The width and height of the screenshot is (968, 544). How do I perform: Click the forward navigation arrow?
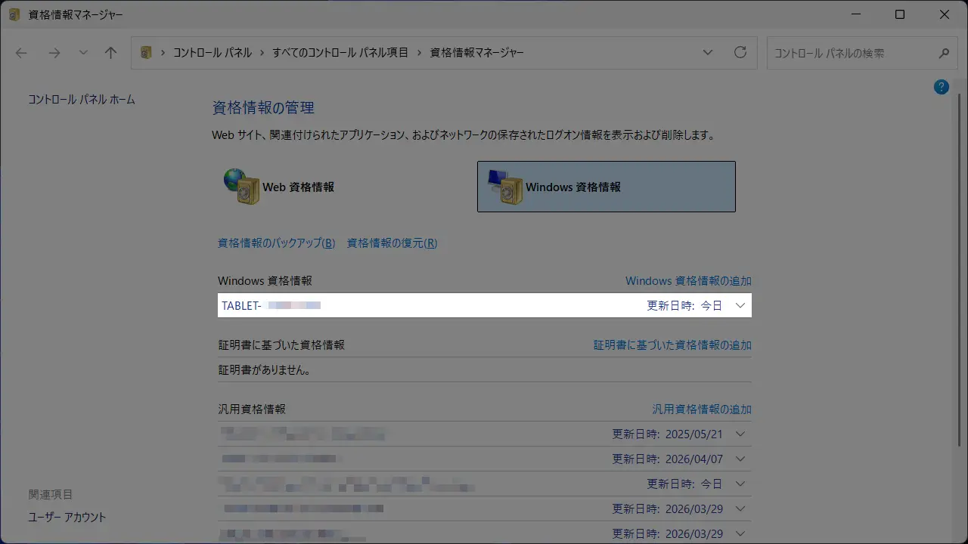pos(54,53)
